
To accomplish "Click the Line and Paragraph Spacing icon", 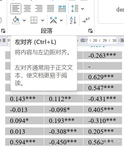I will point(74,9).
